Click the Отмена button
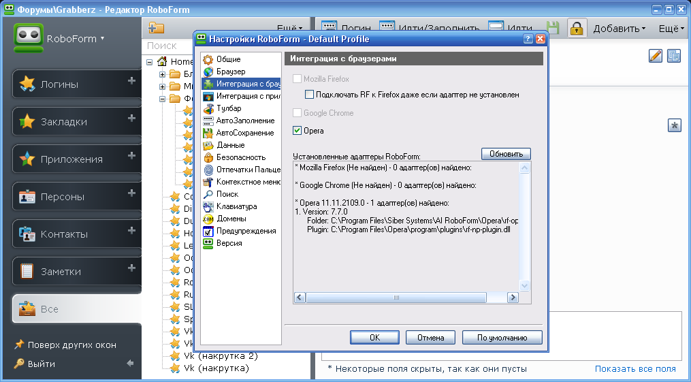Viewport: 691px width, 382px height. click(430, 338)
